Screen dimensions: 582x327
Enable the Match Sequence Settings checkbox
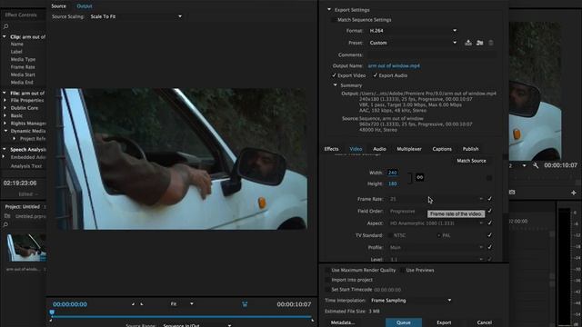tap(334, 20)
